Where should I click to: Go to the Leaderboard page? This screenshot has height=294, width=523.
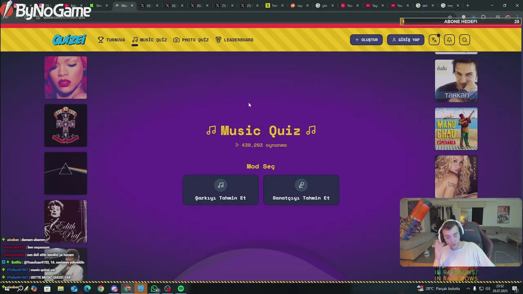click(234, 40)
